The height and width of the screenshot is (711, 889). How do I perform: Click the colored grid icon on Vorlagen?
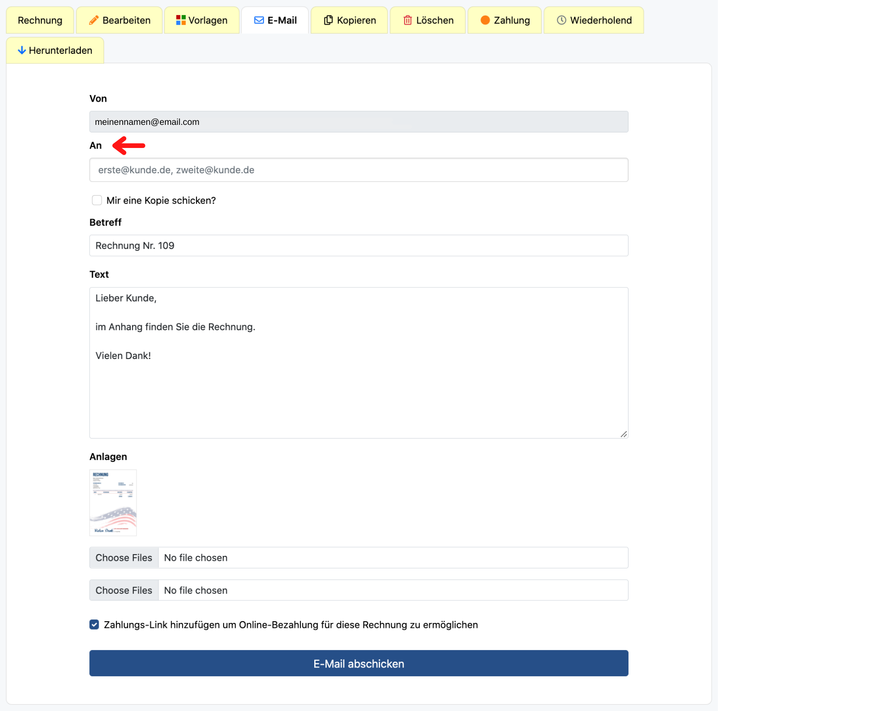coord(180,20)
